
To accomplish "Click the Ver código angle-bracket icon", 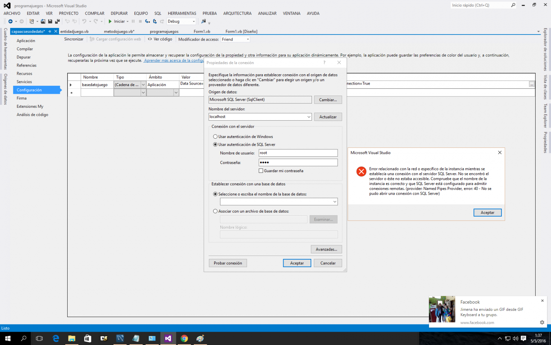I will coord(150,39).
